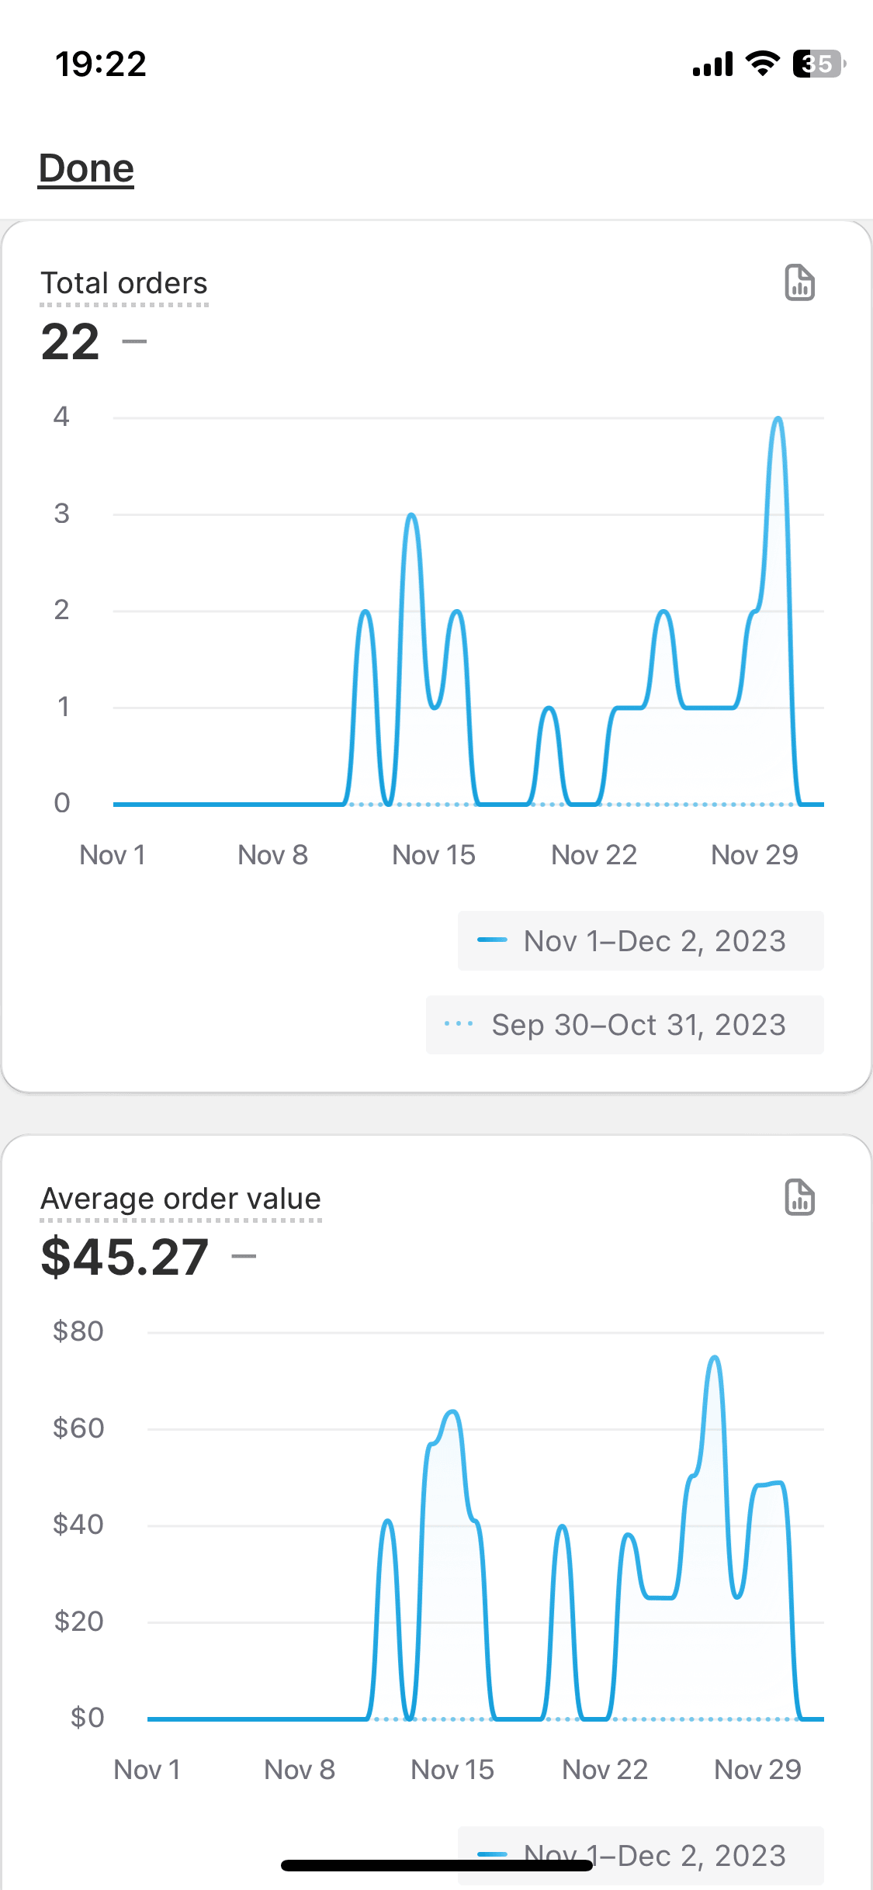Screen dimensions: 873x1890
Task: Tap cellular signal bars icon
Action: 712,64
